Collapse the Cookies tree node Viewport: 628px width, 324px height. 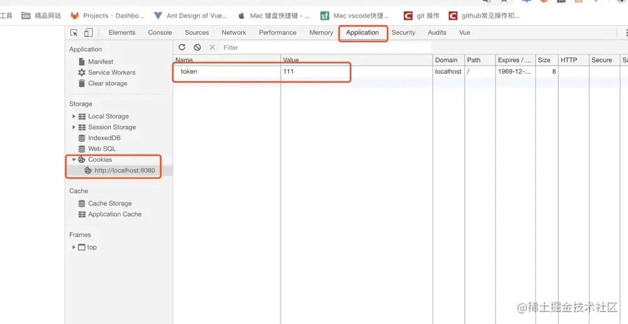tap(73, 159)
